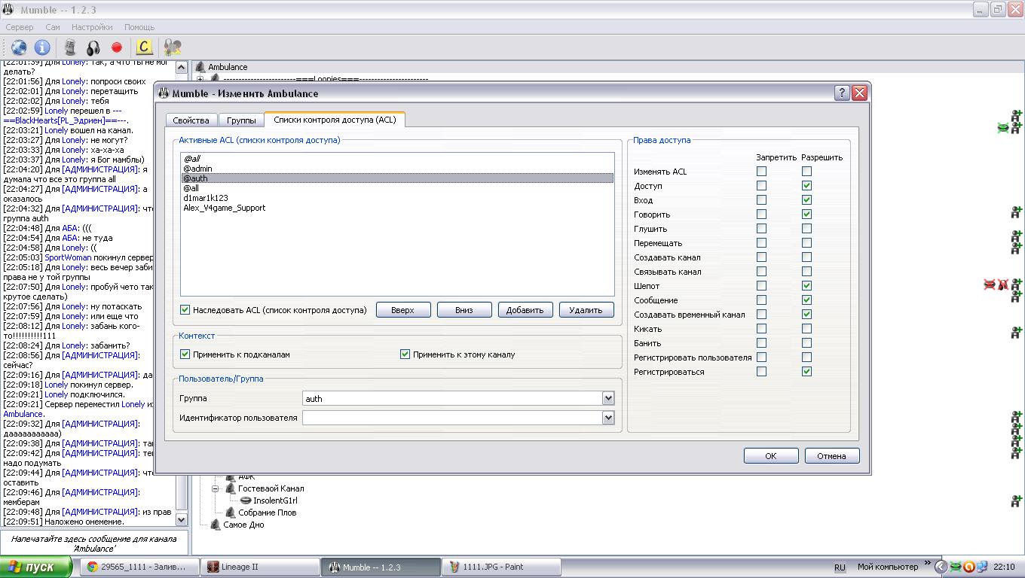Select the d1mar1k123 ACL entry
The image size is (1025, 578).
click(398, 198)
